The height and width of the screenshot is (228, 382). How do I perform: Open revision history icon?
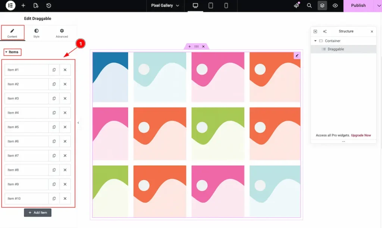tap(48, 6)
